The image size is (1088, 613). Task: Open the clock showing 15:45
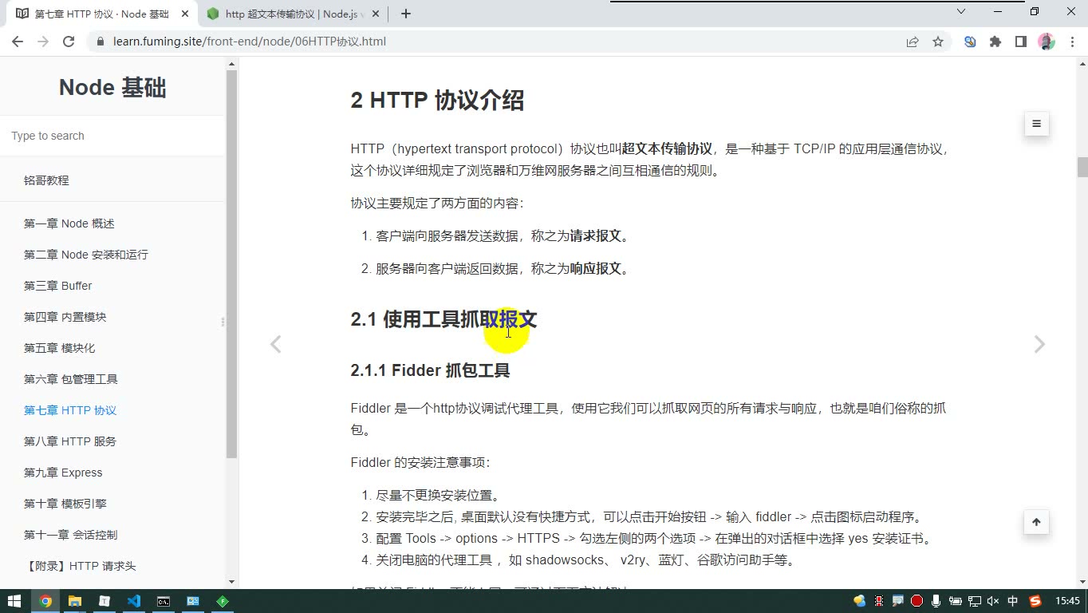(1067, 601)
